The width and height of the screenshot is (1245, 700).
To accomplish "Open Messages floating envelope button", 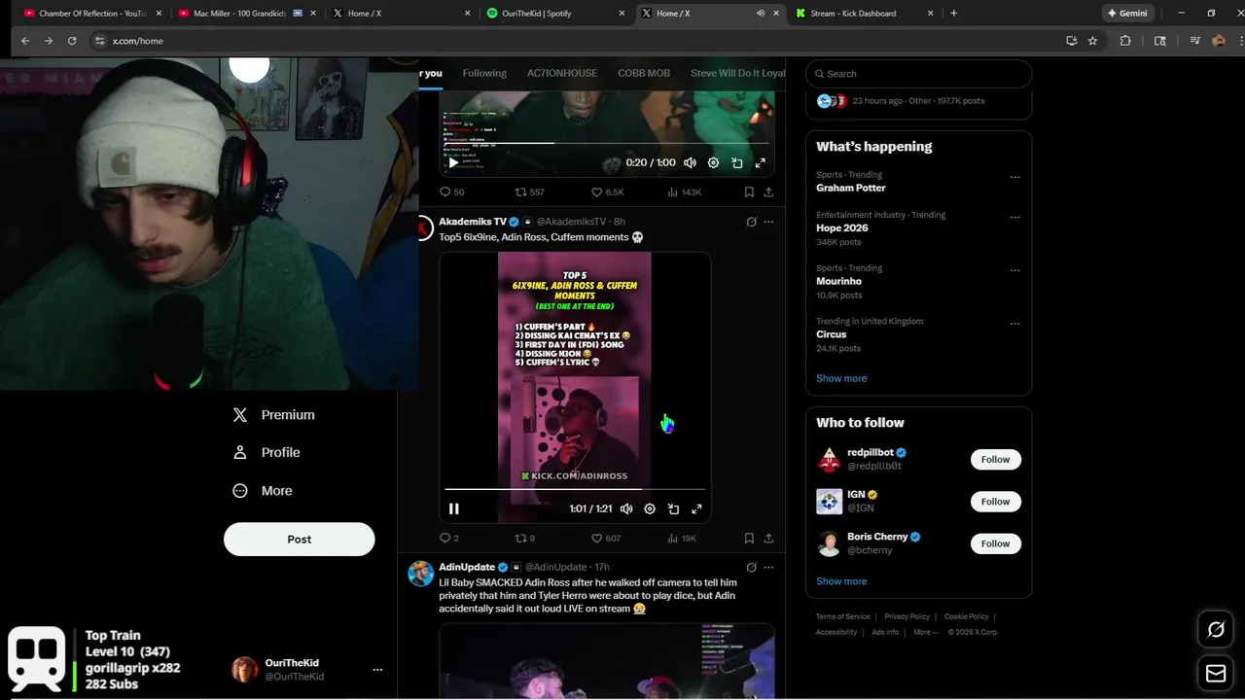I will 1216,673.
